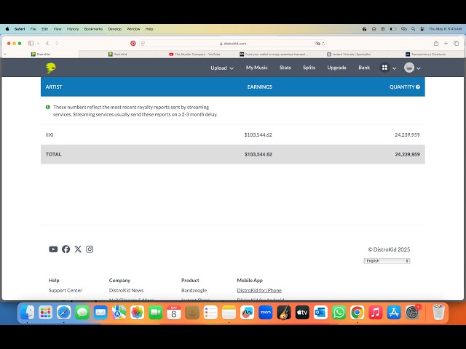This screenshot has width=466, height=349.
Task: Open the apps grid icon menu
Action: 384,68
